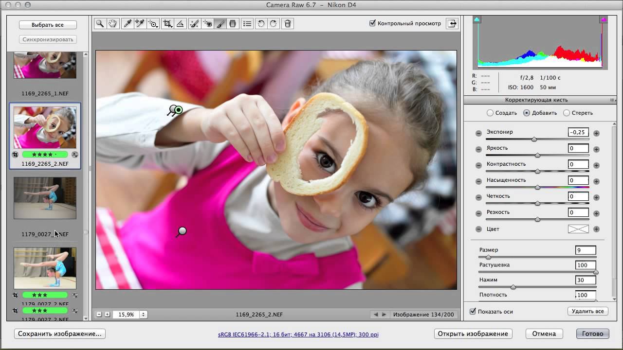Toggle full screen mode icon
The image size is (623, 350).
(x=453, y=23)
